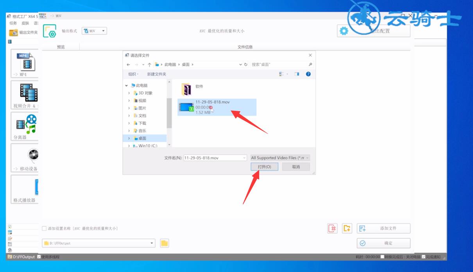Click the search magnifier in file dialog
The image size is (473, 272).
coord(310,64)
